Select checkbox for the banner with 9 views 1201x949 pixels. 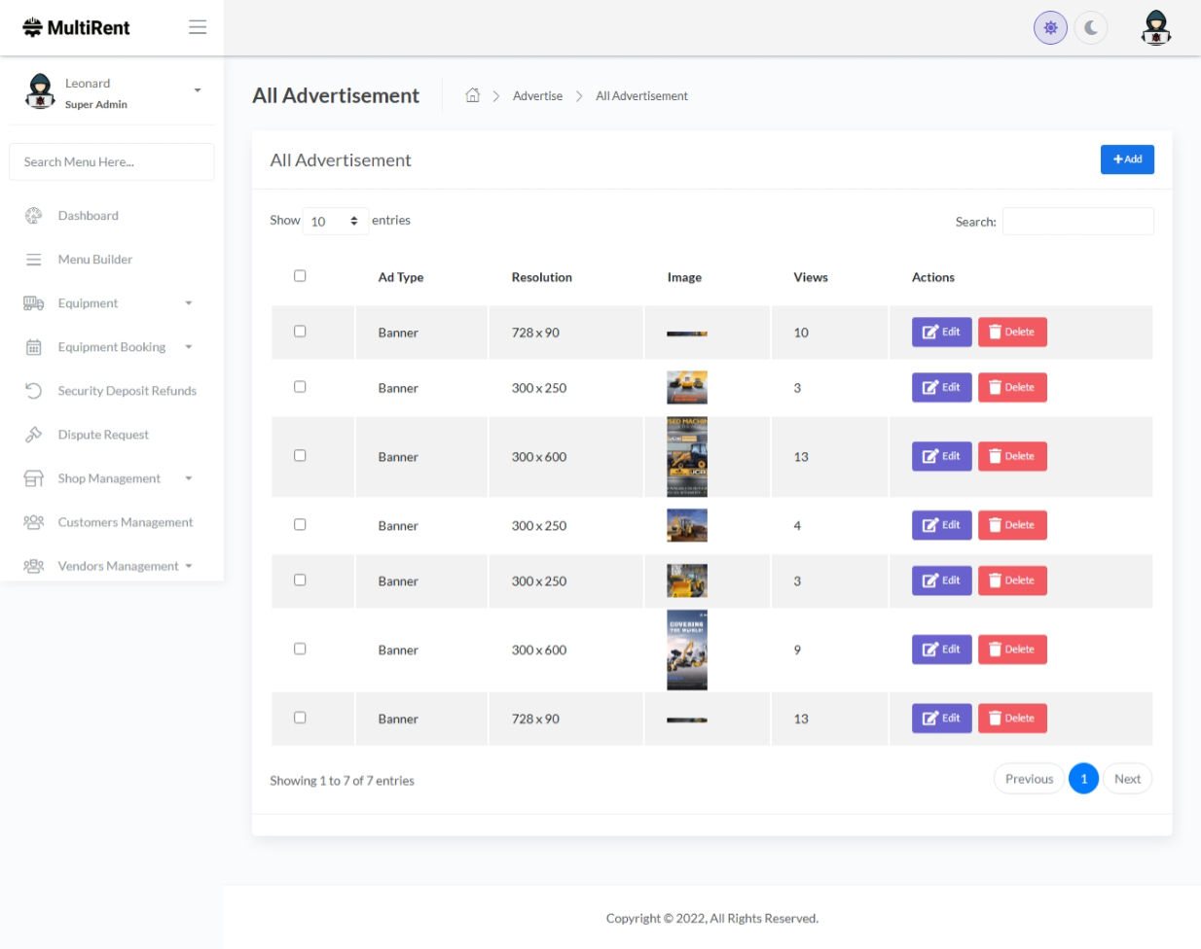coord(300,649)
